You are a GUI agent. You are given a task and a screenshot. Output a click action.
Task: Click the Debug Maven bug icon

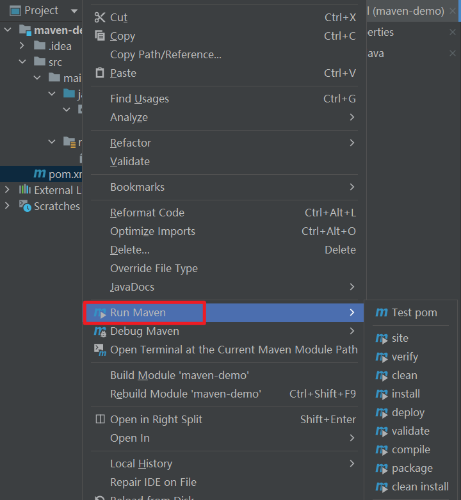click(x=100, y=331)
